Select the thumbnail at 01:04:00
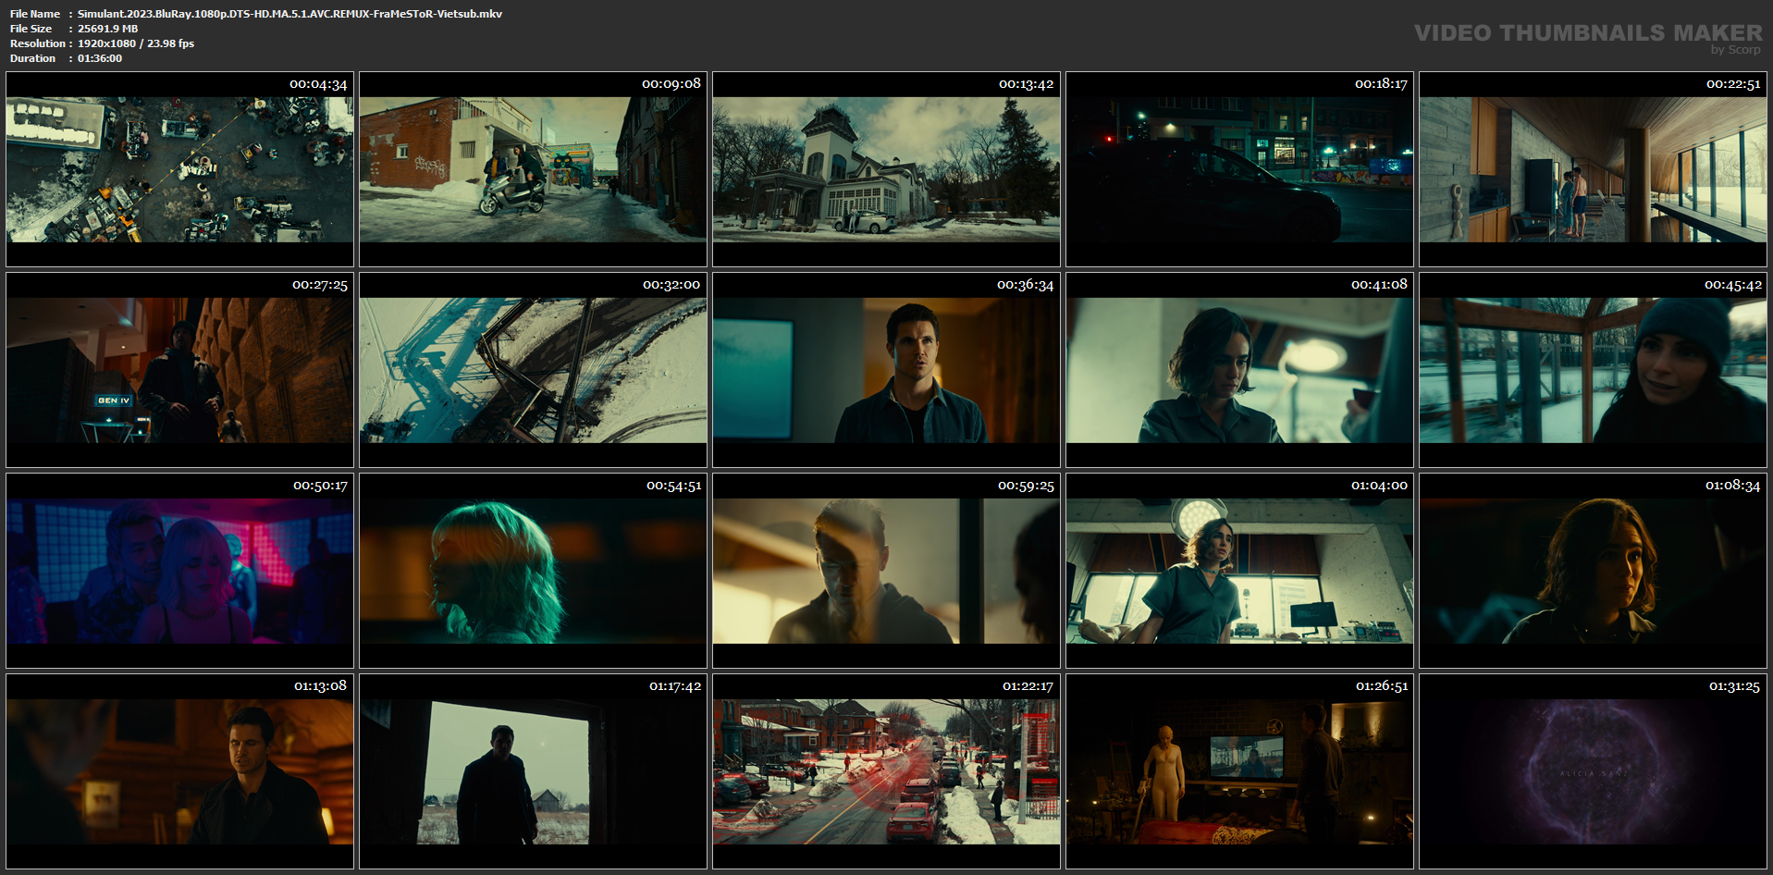1773x875 pixels. coord(1239,571)
